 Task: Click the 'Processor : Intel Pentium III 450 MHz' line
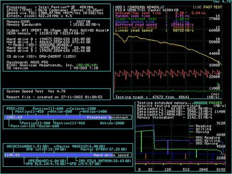point(50,7)
